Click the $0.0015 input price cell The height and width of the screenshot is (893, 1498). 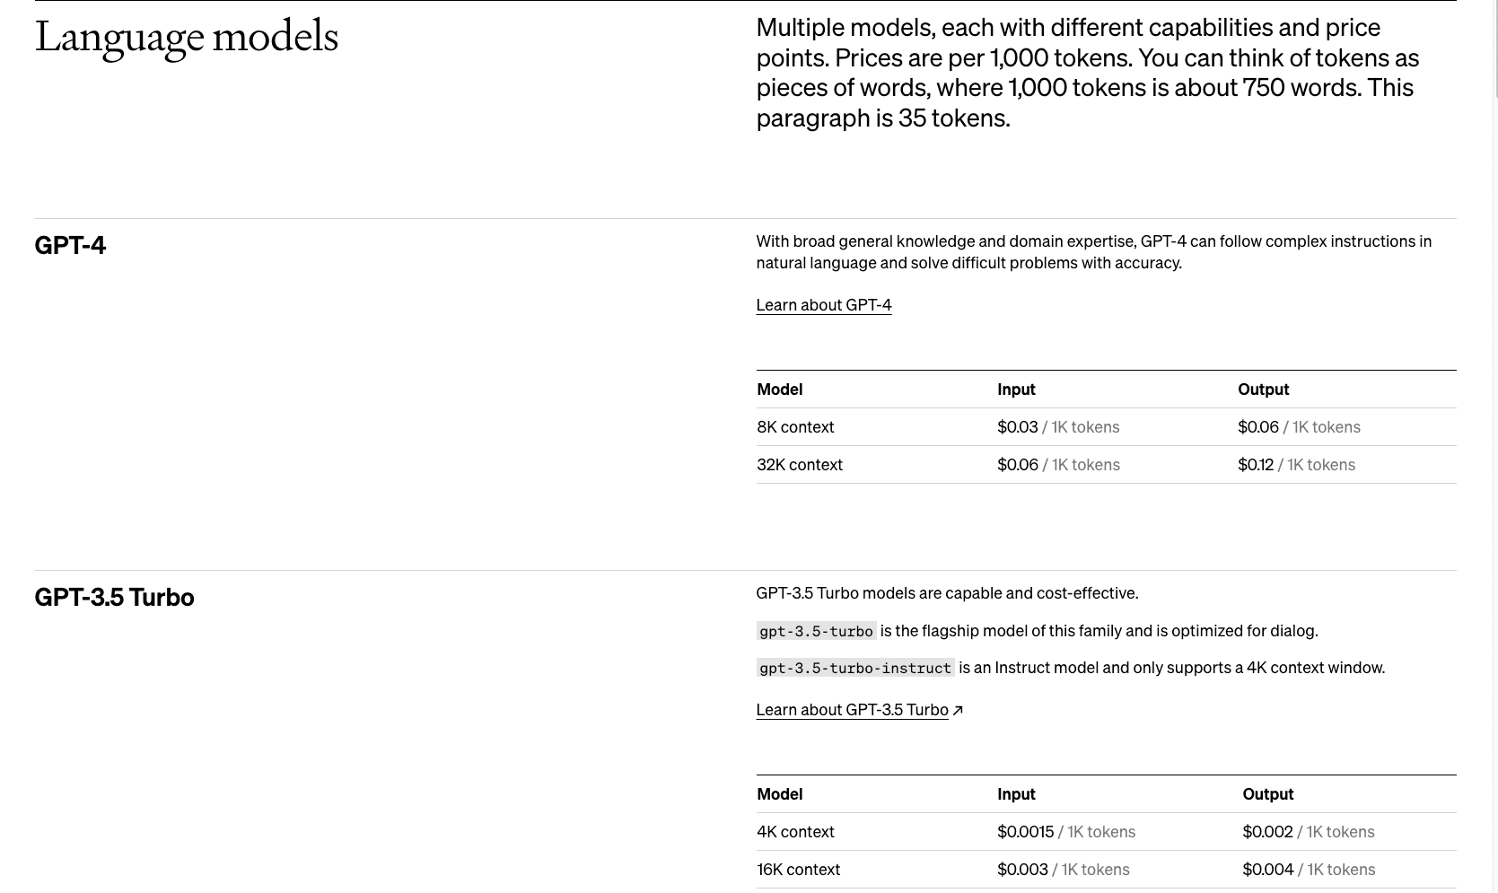click(x=1066, y=832)
